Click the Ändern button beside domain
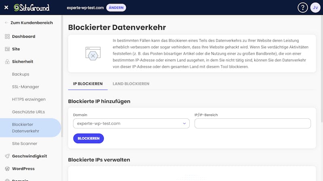Screen dimensions: 323x181 (x=116, y=8)
